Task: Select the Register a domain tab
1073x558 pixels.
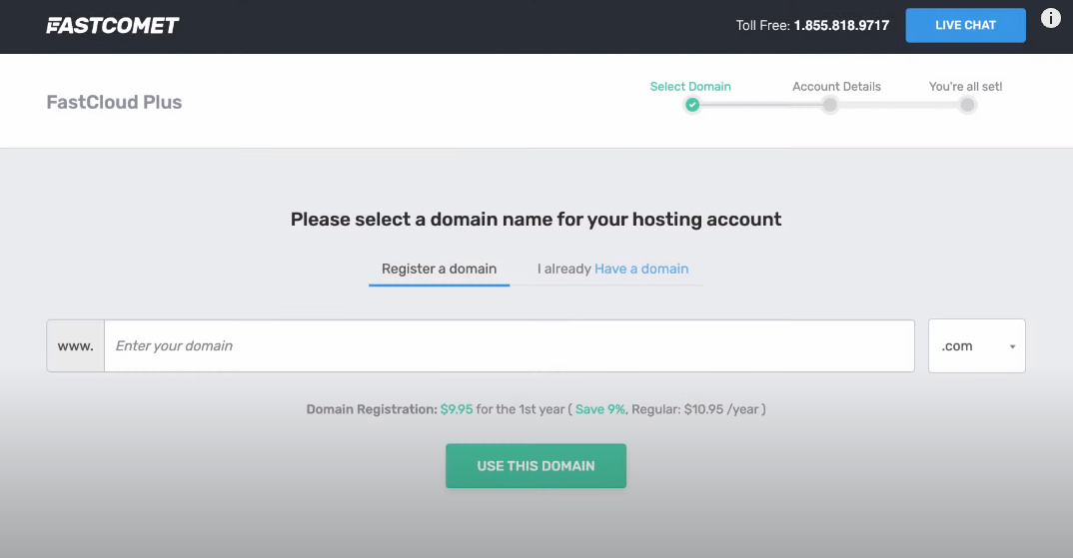Action: tap(440, 269)
